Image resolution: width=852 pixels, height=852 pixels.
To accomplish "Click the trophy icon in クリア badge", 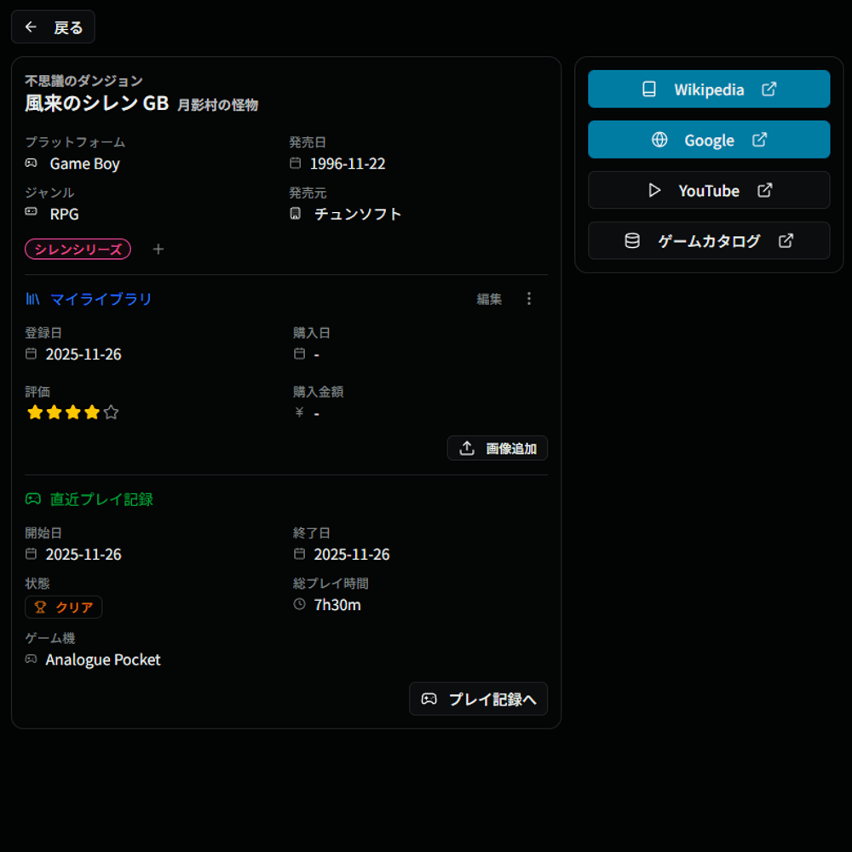I will (40, 607).
